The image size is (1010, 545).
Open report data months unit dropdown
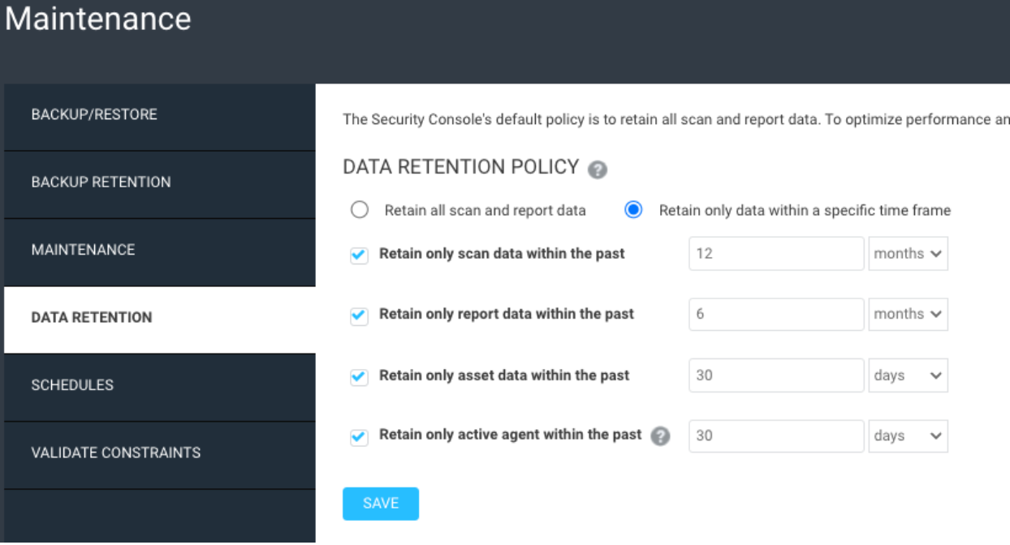[x=908, y=315]
